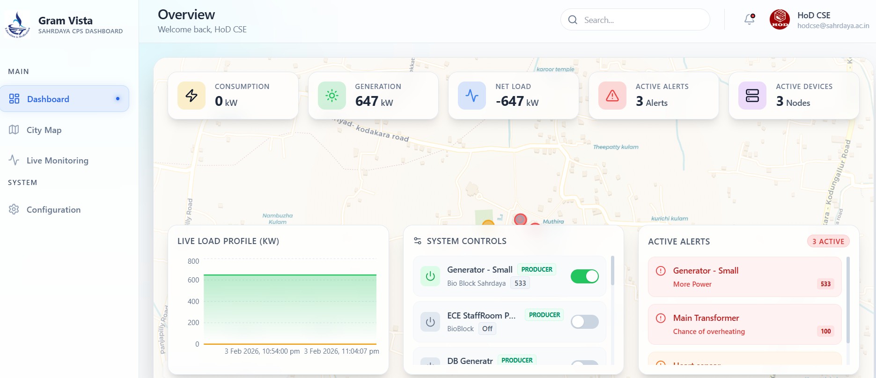Open Live Monitoring page
The image size is (876, 378).
[57, 161]
